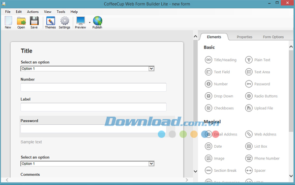Select the form Title heading
This screenshot has height=185, width=295.
pyautogui.click(x=27, y=51)
